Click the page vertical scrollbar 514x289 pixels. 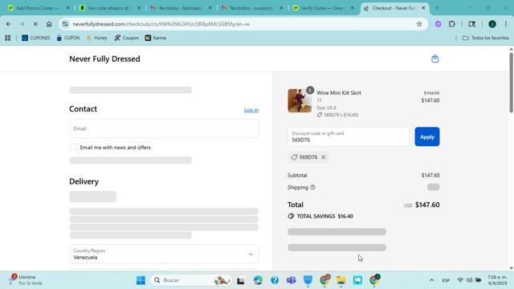(511, 83)
